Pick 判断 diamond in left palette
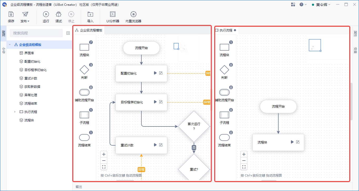The width and height of the screenshot is (359, 191). pos(84,70)
